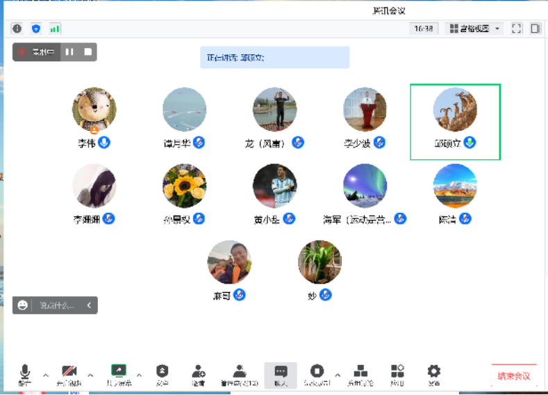
Task: Collapse the quick message input bar
Action: (89, 305)
